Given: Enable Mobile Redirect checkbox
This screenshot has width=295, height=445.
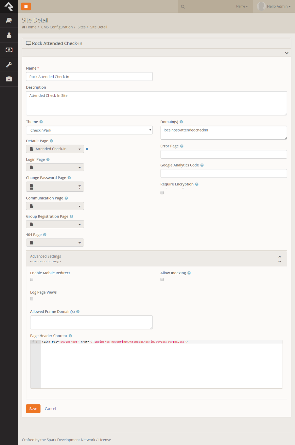Looking at the screenshot, I should [x=32, y=279].
